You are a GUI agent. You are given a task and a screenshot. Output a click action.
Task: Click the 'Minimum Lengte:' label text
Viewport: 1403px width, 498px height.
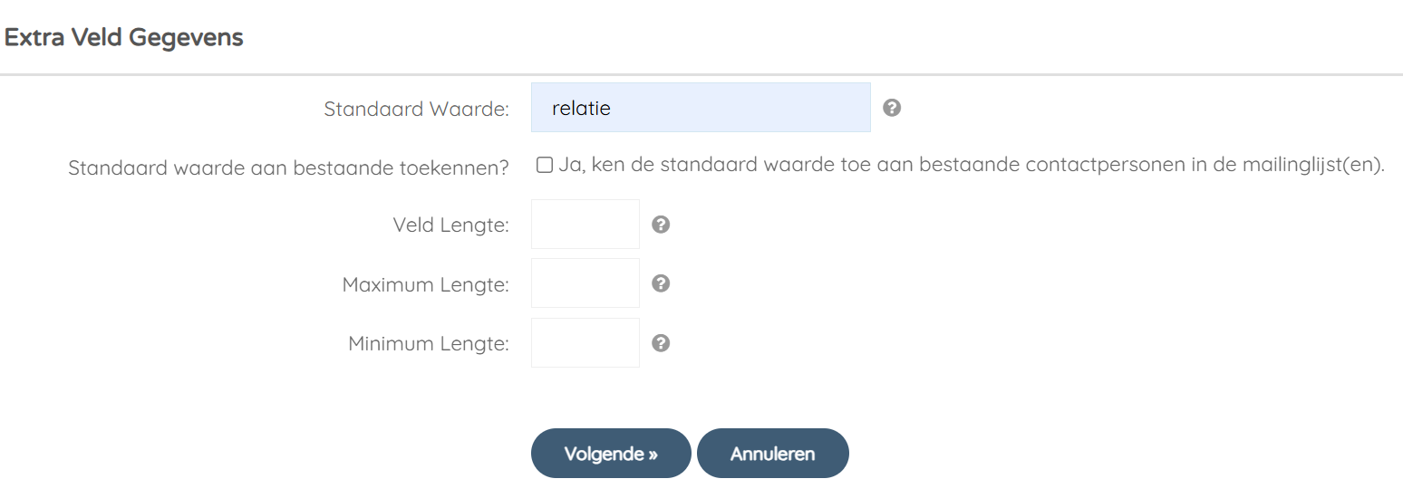click(429, 344)
